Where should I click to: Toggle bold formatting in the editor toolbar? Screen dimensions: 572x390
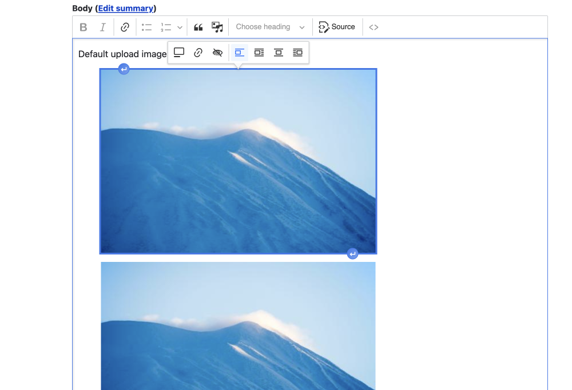[83, 27]
